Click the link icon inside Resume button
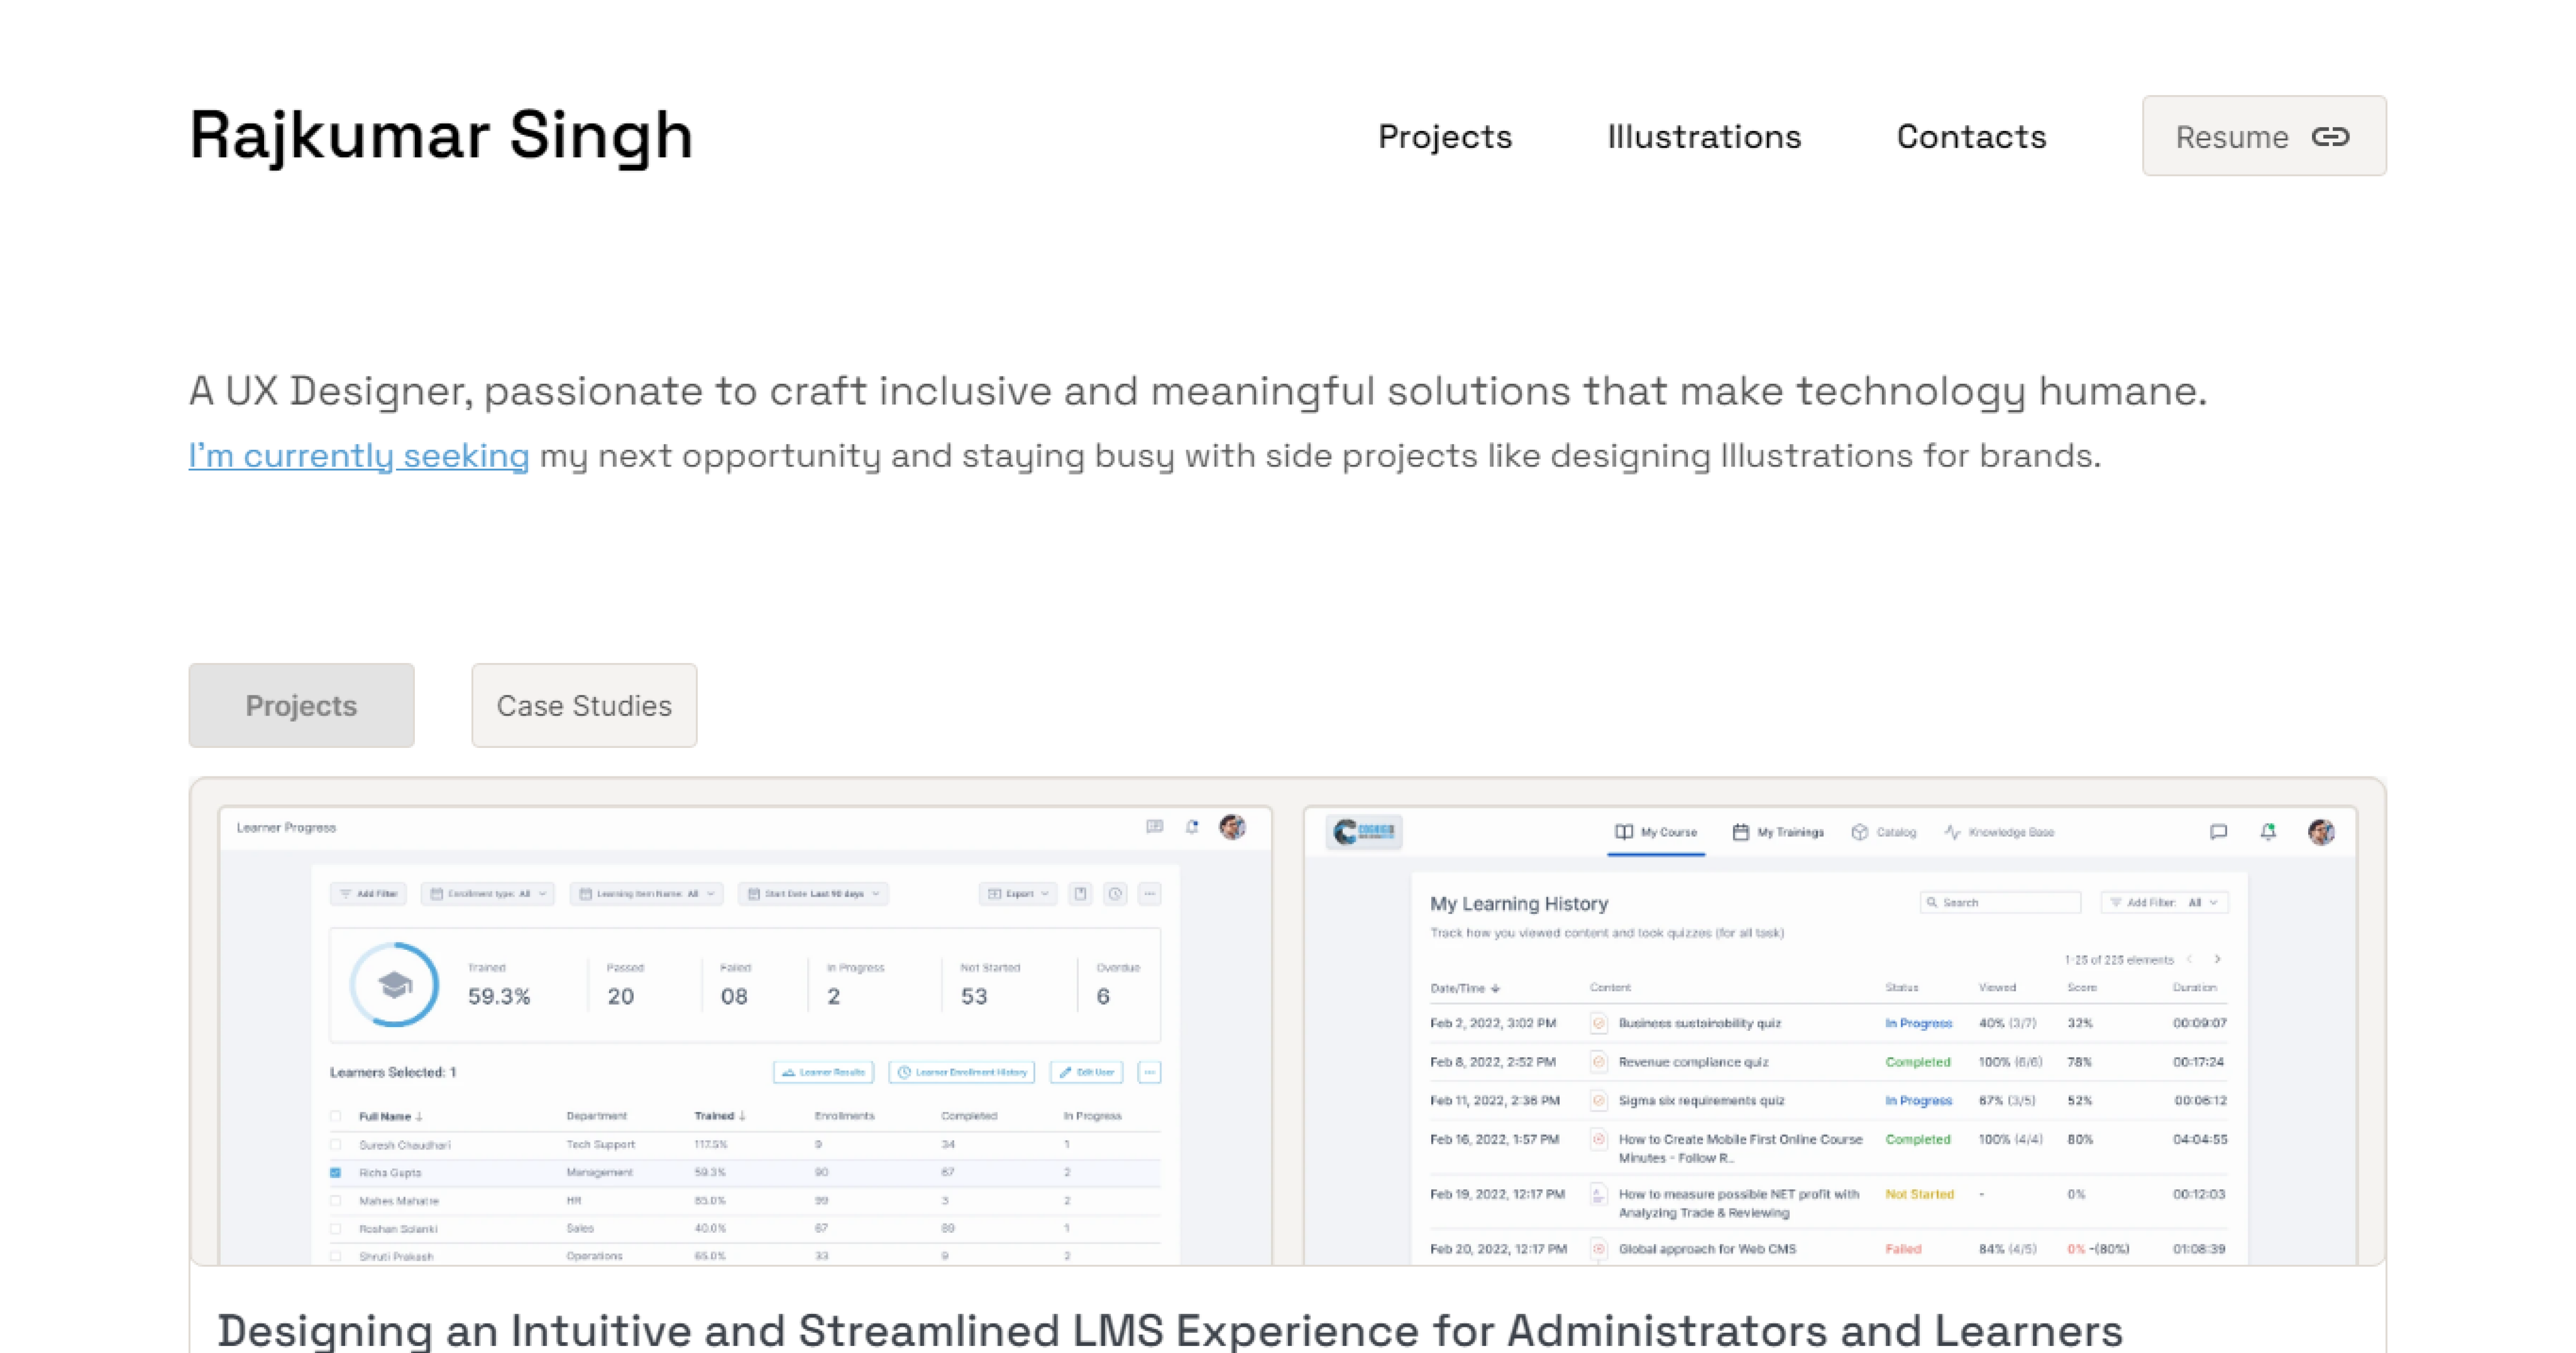The image size is (2576, 1353). (x=2330, y=137)
